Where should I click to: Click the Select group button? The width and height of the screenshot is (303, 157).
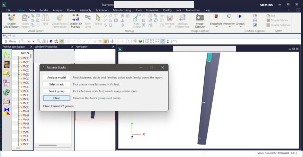(x=57, y=91)
